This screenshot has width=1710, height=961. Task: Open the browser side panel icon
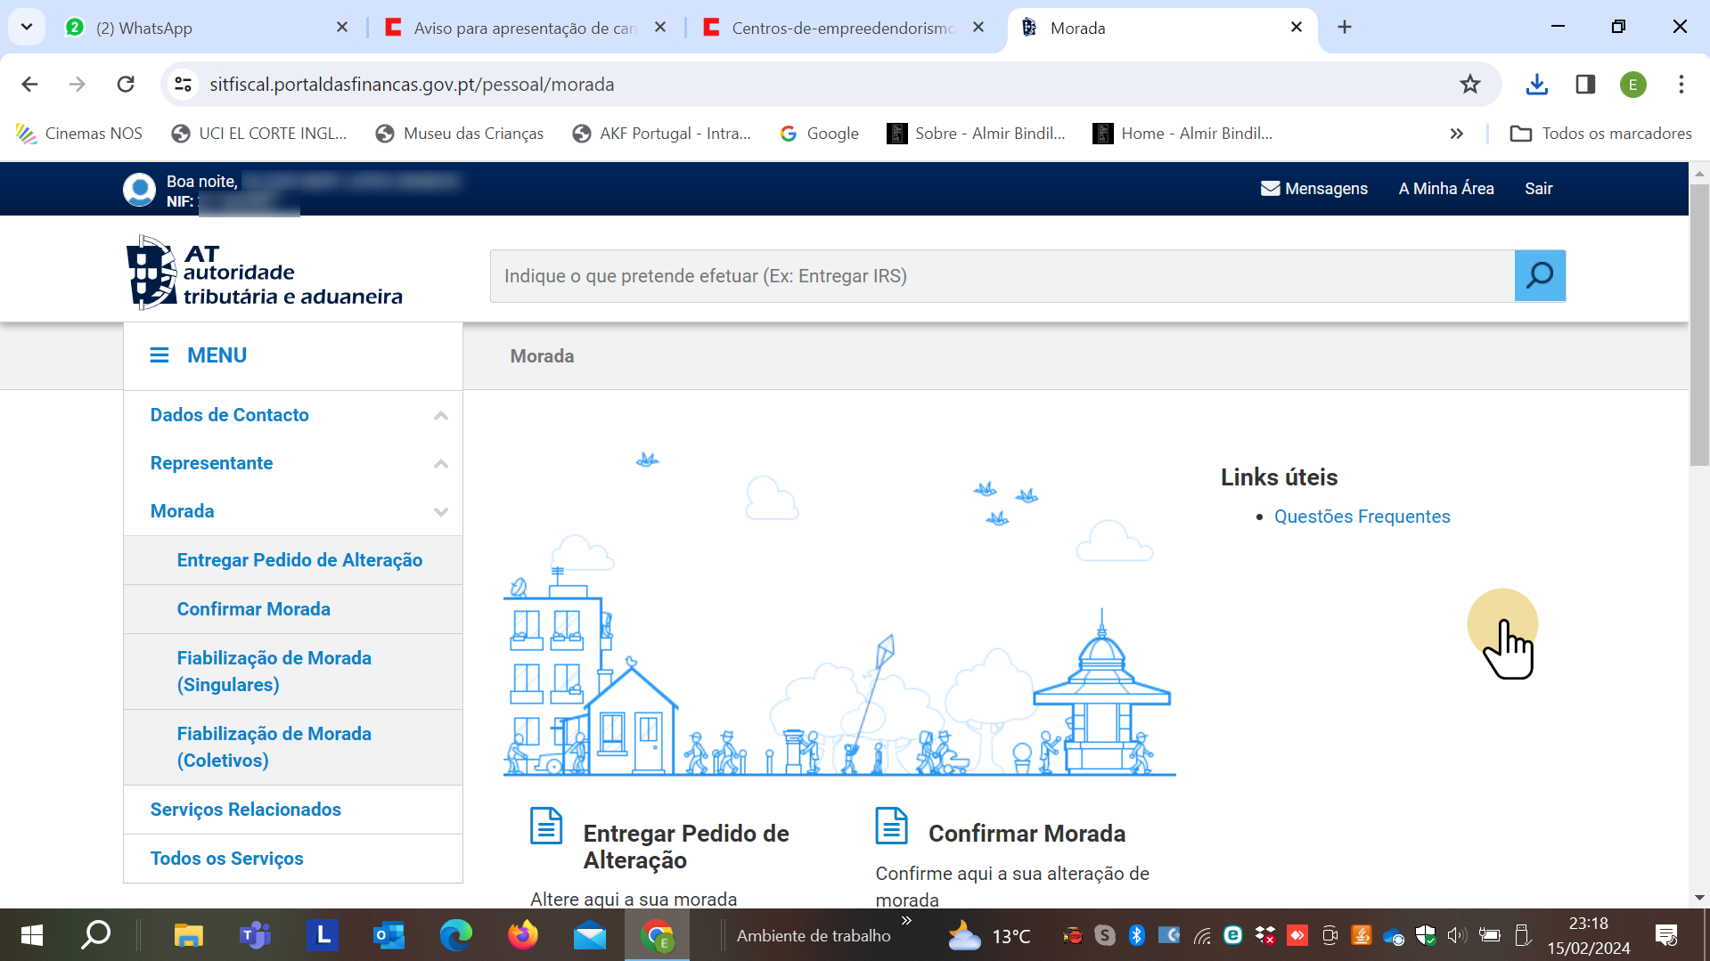[1584, 85]
